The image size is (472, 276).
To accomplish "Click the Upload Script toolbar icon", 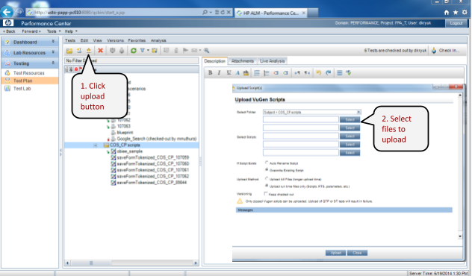I will click(88, 50).
